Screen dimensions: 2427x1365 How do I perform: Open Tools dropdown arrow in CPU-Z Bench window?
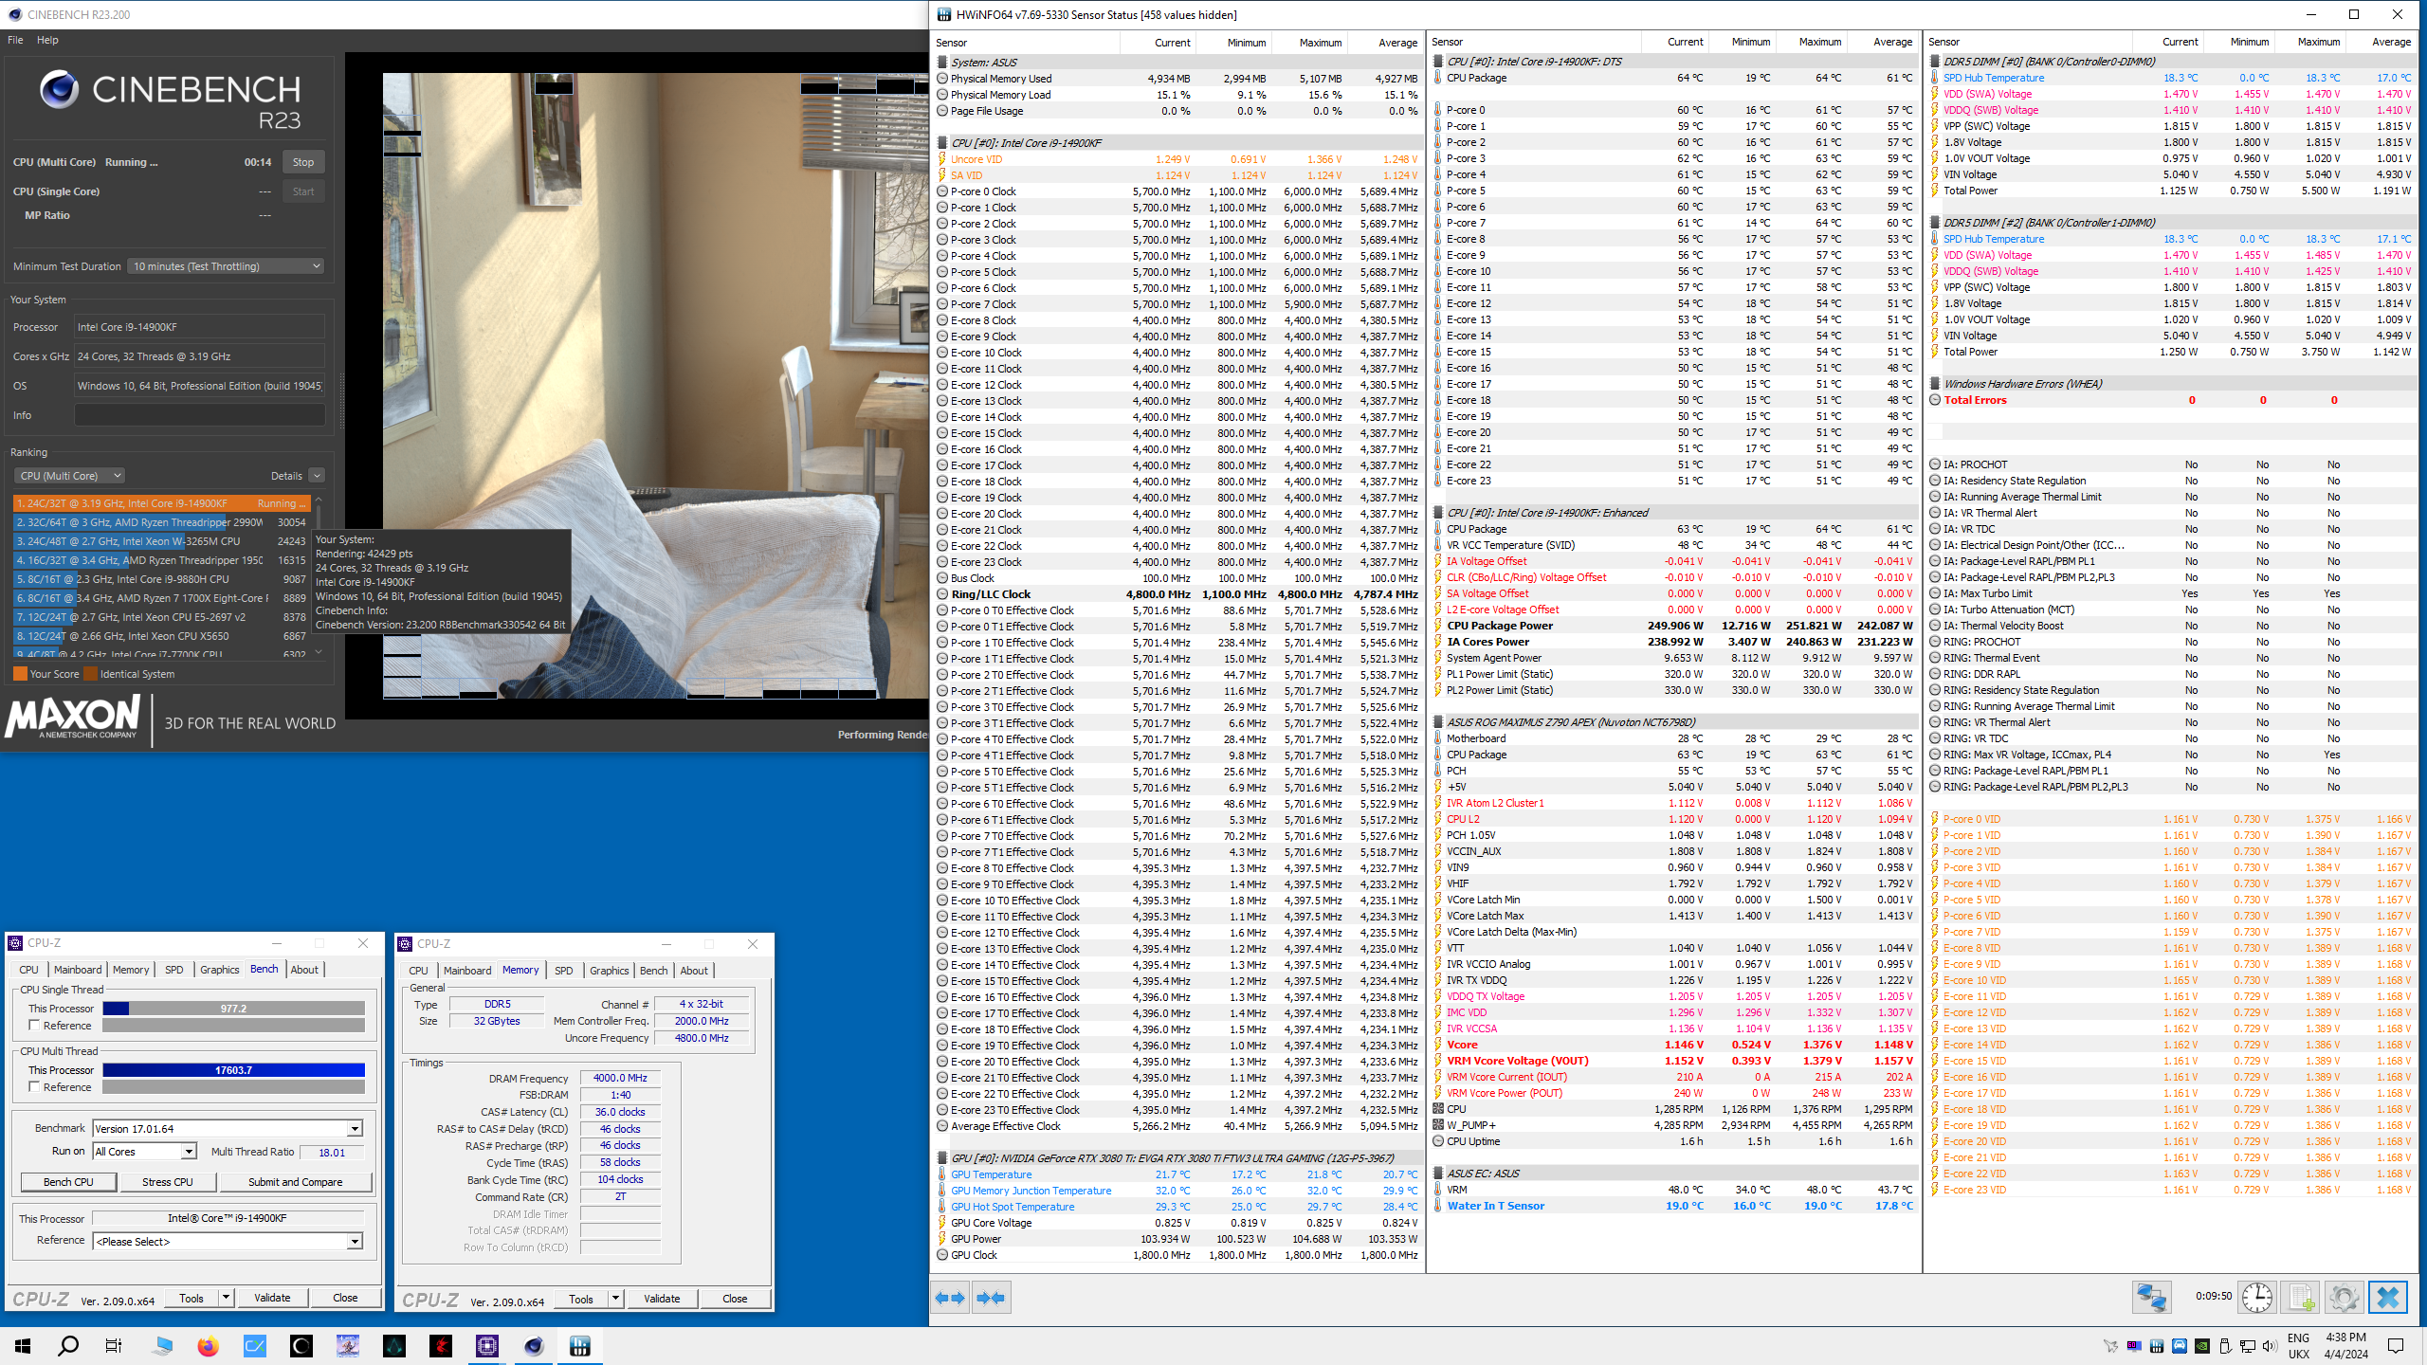tap(226, 1298)
